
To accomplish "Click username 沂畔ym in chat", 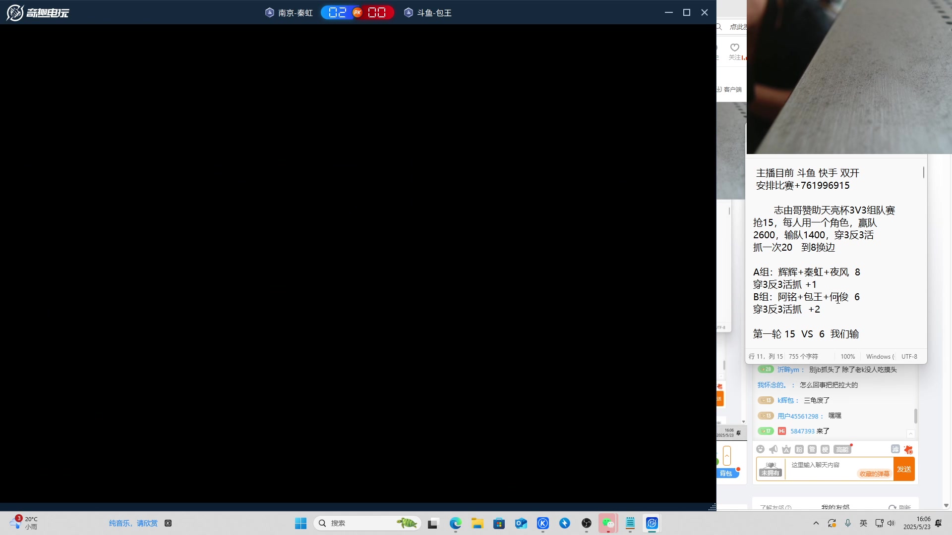I will click(788, 370).
